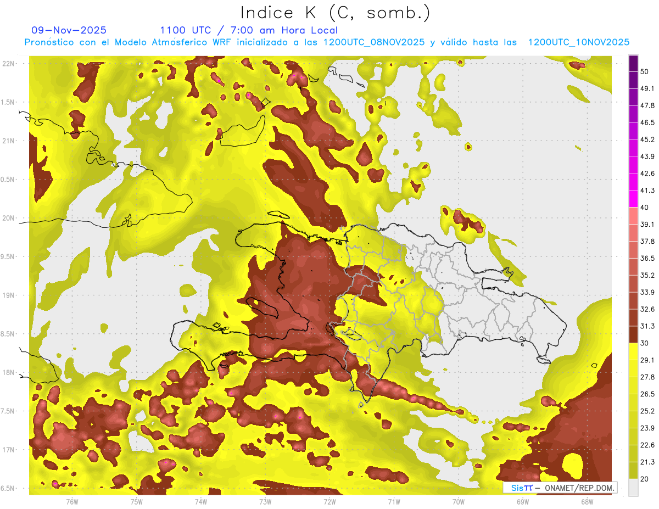Click the colorbar value '27.8'
Viewport: 659px width, 509px height.
(647, 377)
